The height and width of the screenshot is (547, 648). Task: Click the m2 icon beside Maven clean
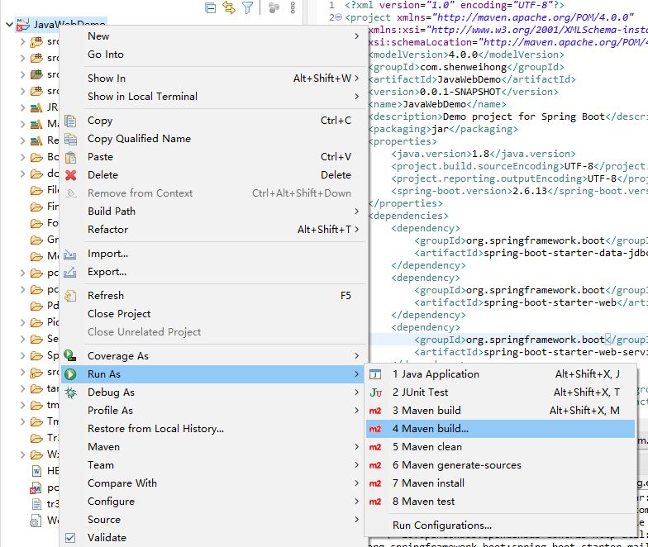pyautogui.click(x=375, y=447)
